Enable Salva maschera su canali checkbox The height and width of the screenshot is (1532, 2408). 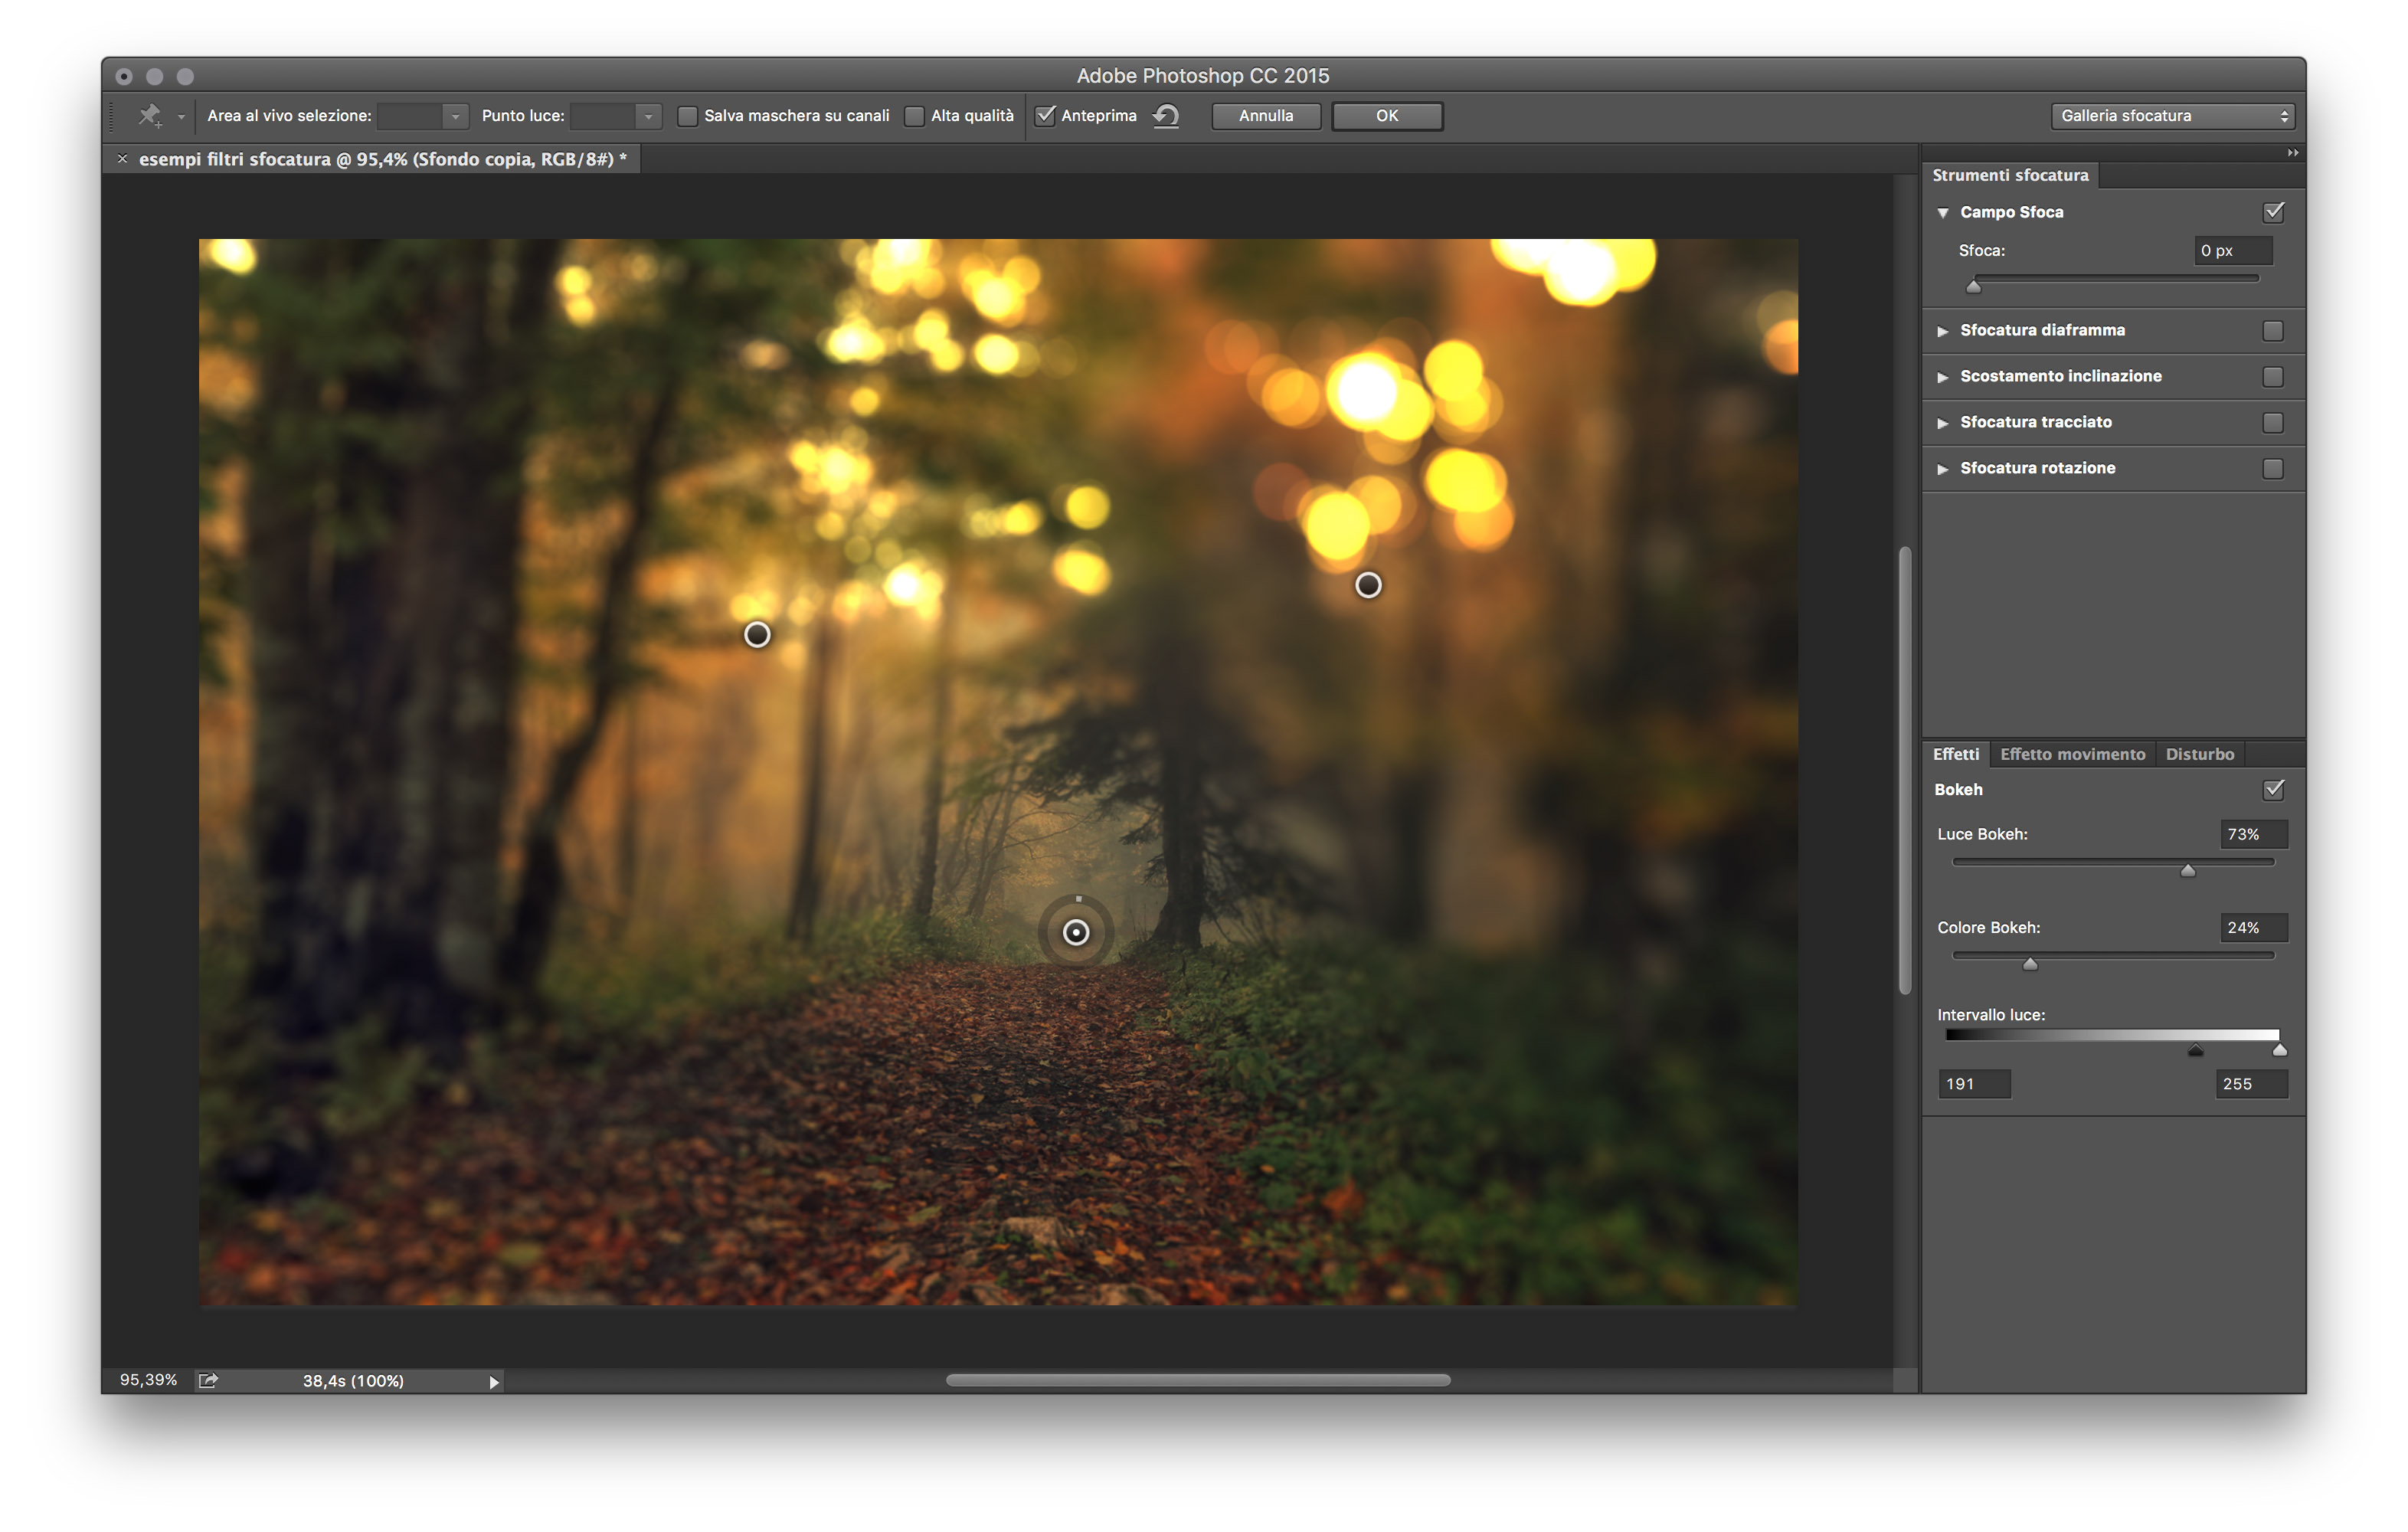coord(688,116)
